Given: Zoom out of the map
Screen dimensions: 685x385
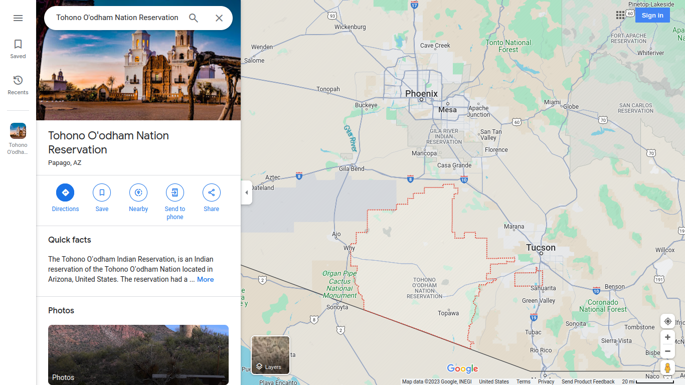Looking at the screenshot, I should 667,351.
